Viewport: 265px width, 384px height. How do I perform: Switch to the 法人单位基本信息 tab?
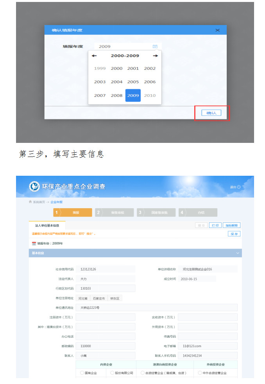47,225
